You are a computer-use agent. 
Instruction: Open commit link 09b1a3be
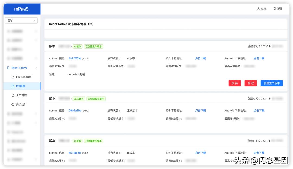pos(75,111)
